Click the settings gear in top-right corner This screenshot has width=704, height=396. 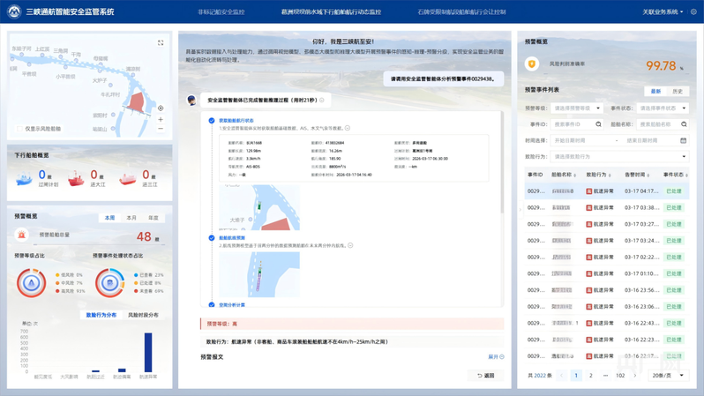[x=693, y=12]
